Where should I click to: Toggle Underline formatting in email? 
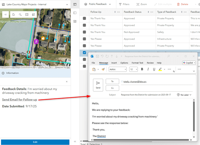click(154, 69)
